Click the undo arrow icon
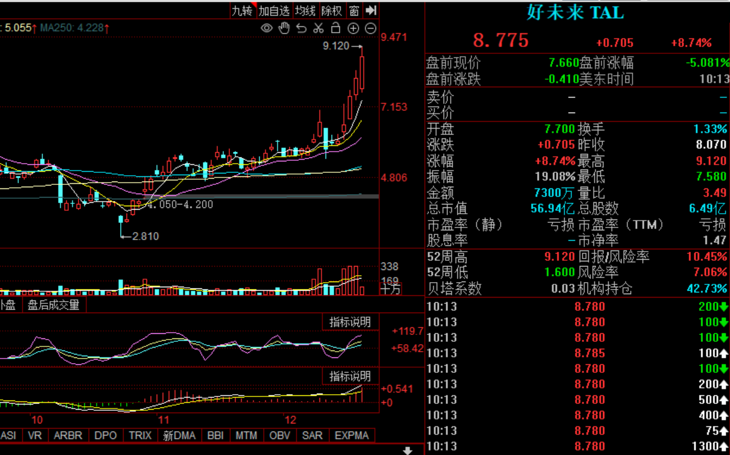 click(301, 28)
